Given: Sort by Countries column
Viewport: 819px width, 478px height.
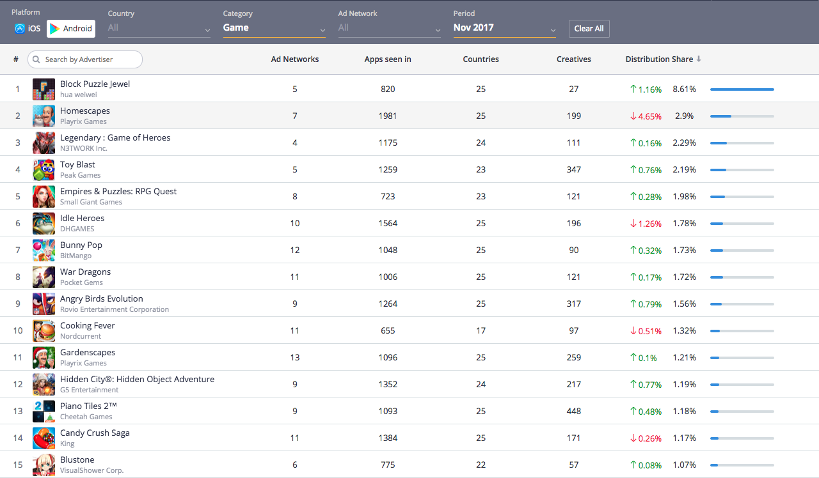Looking at the screenshot, I should pos(481,59).
